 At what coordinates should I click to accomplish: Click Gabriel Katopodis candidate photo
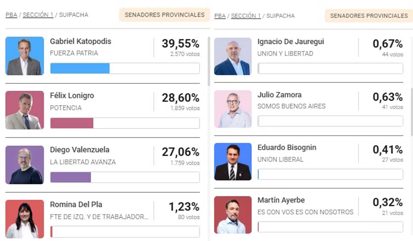25,56
